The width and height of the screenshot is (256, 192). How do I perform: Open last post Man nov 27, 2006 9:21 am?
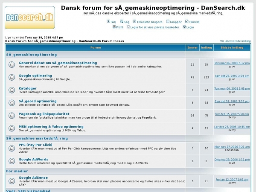[x=232, y=147]
